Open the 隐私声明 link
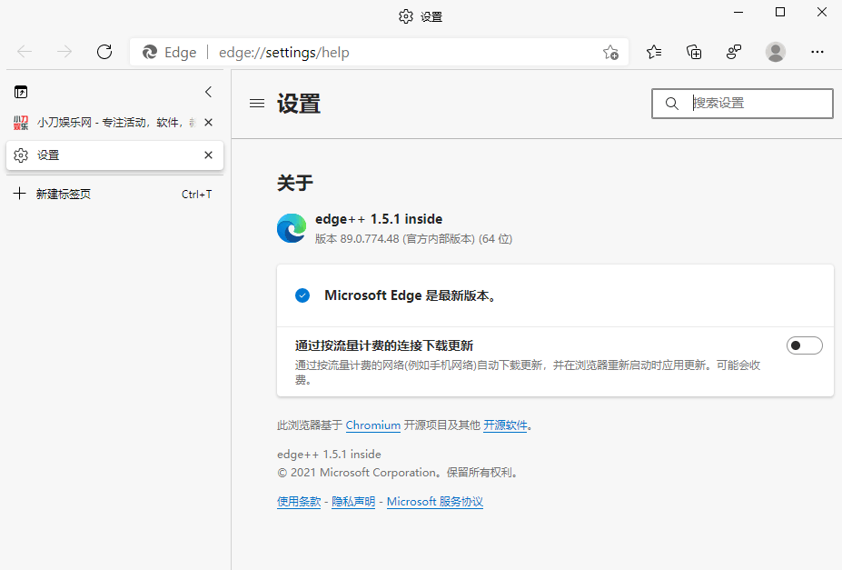This screenshot has width=842, height=570. pyautogui.click(x=353, y=501)
